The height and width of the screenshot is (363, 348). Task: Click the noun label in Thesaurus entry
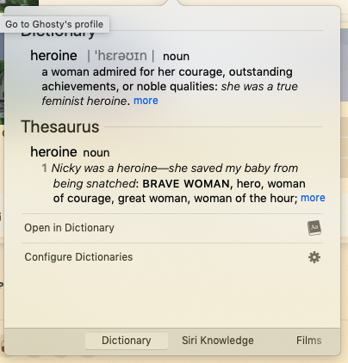96,152
